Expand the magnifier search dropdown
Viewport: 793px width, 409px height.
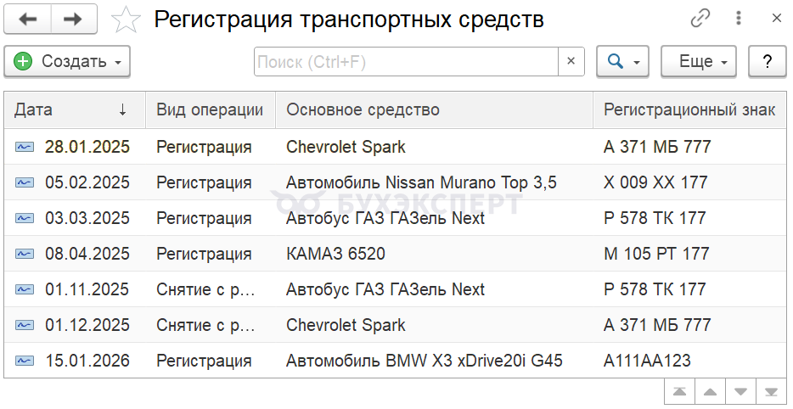click(622, 61)
